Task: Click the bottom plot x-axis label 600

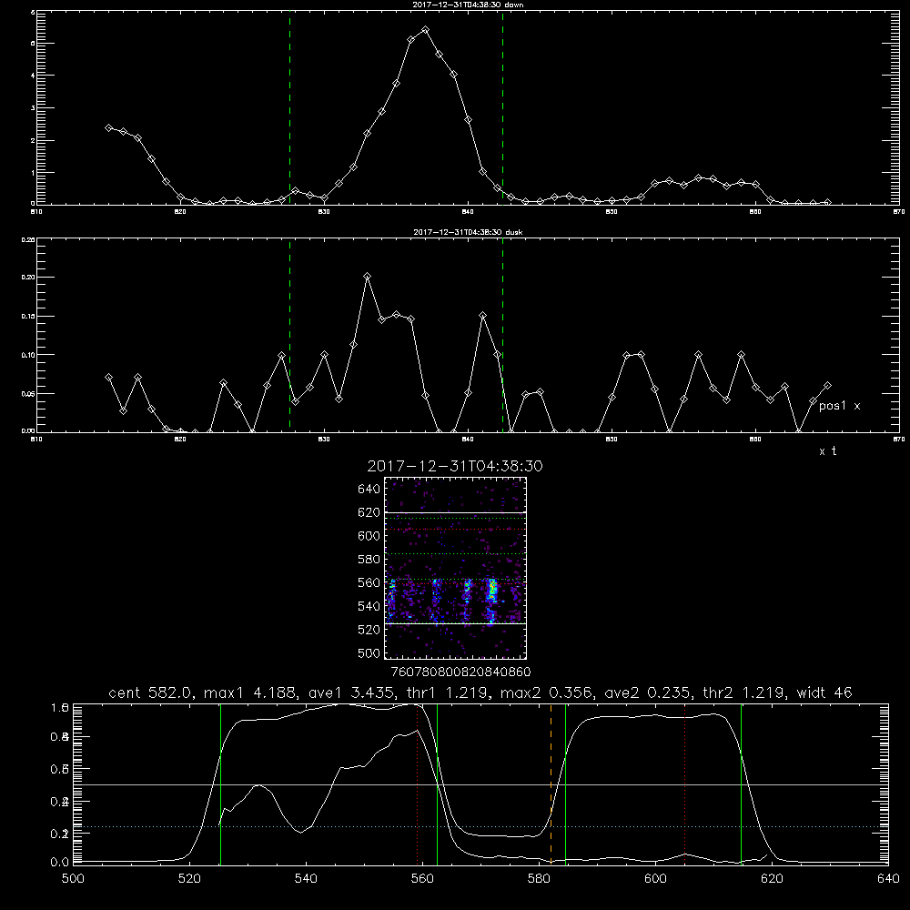Action: pos(656,879)
